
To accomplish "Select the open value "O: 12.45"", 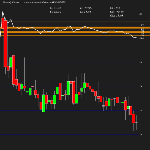I will pyautogui.click(x=55, y=8).
